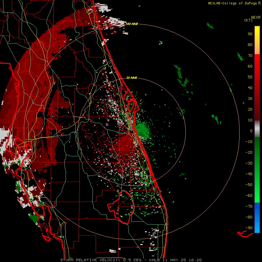Viewport: 262px width, 262px height.
Task: Click the "NEXR" label above the color scale
Action: coord(256,17)
